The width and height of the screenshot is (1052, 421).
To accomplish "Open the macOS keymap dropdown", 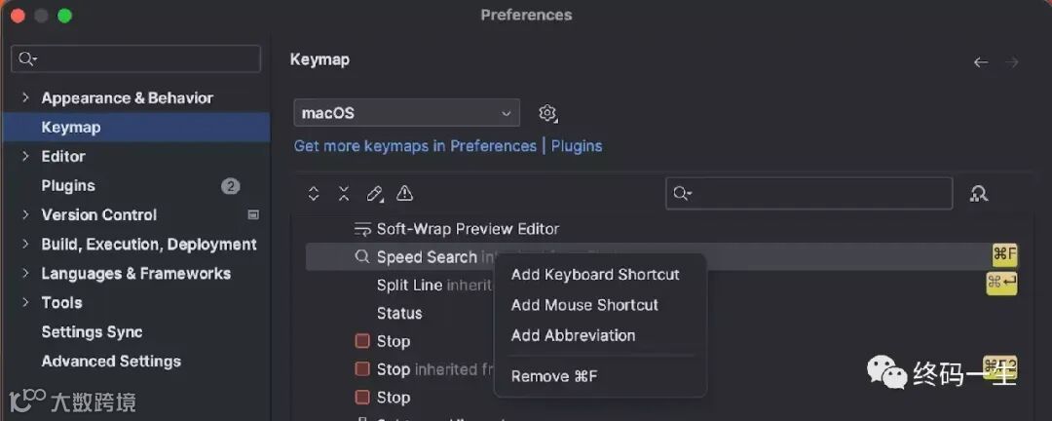I will click(x=406, y=113).
